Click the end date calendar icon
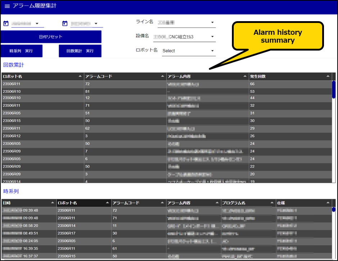Screen dimensions: 338x261 (65, 24)
